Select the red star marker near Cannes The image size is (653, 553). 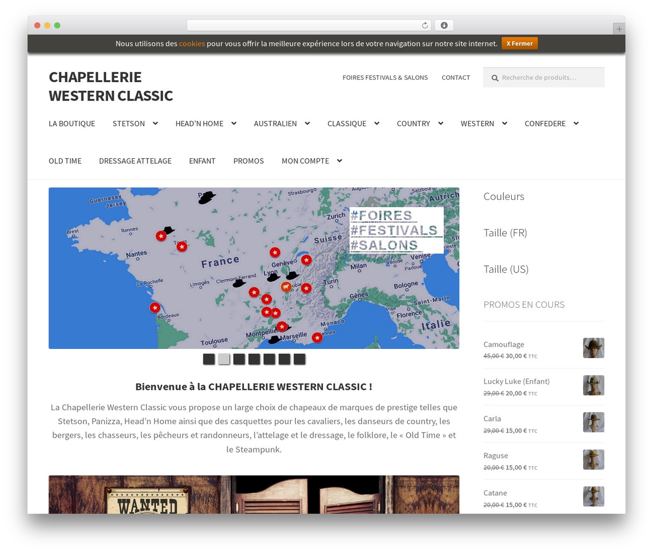click(317, 338)
